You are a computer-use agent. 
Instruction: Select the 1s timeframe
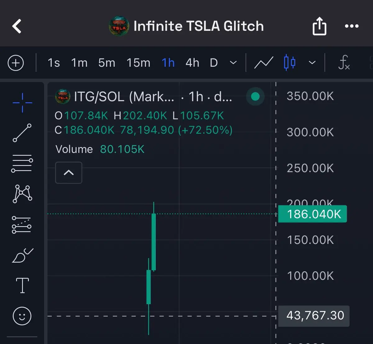pyautogui.click(x=53, y=63)
